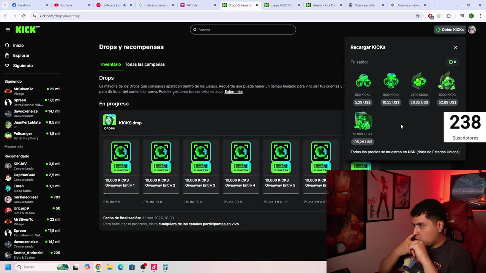The width and height of the screenshot is (486, 273).
Task: Select the 1000 KICKs package icon
Action: click(391, 81)
